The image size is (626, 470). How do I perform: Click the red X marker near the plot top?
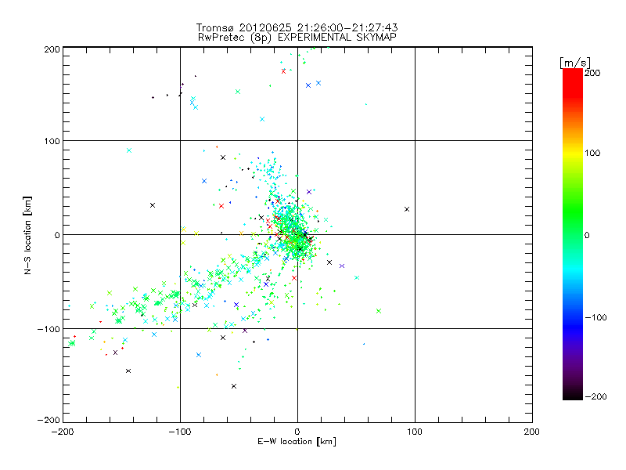(283, 71)
